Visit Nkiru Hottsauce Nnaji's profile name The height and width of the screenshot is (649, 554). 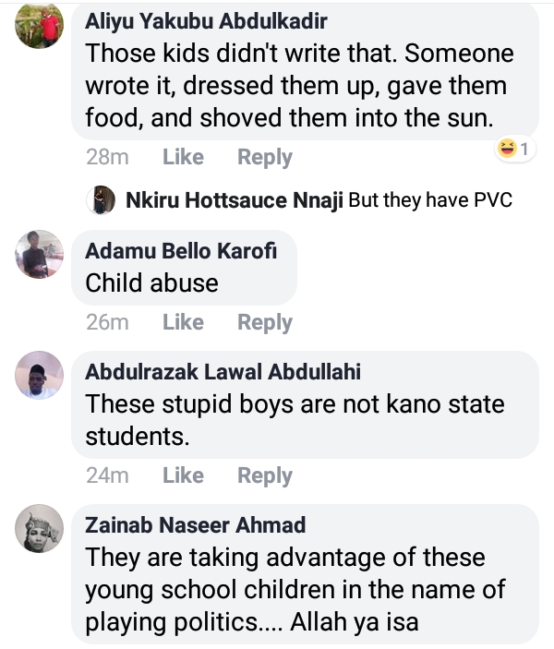click(x=234, y=200)
